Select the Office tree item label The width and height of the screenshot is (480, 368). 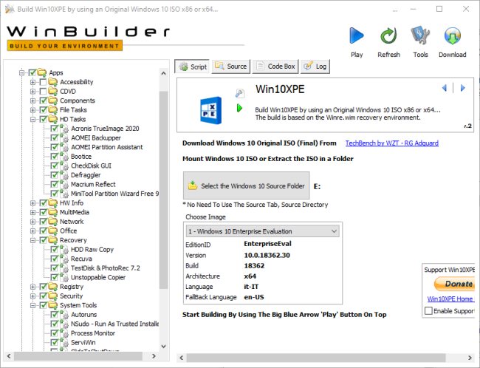click(68, 231)
